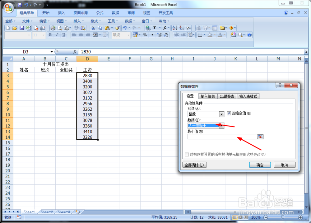Click the font color A icon
The height and width of the screenshot is (223, 311).
(220, 35)
